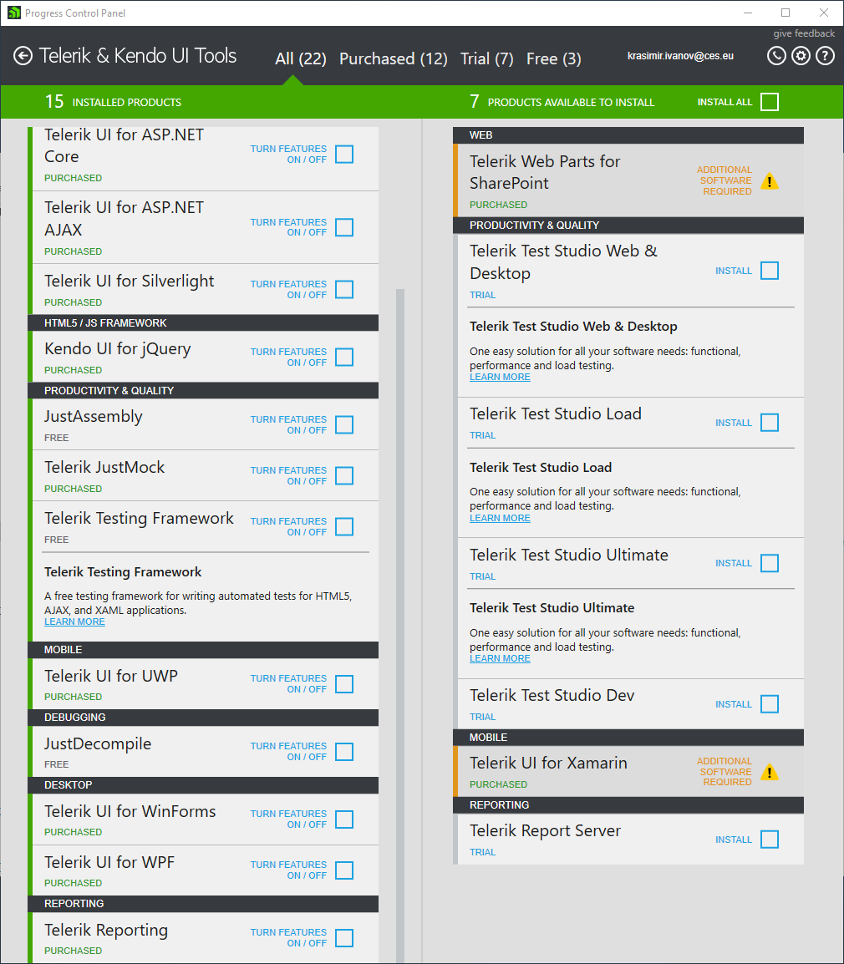Check install box for Telerik Report Server
This screenshot has width=844, height=964.
[770, 840]
